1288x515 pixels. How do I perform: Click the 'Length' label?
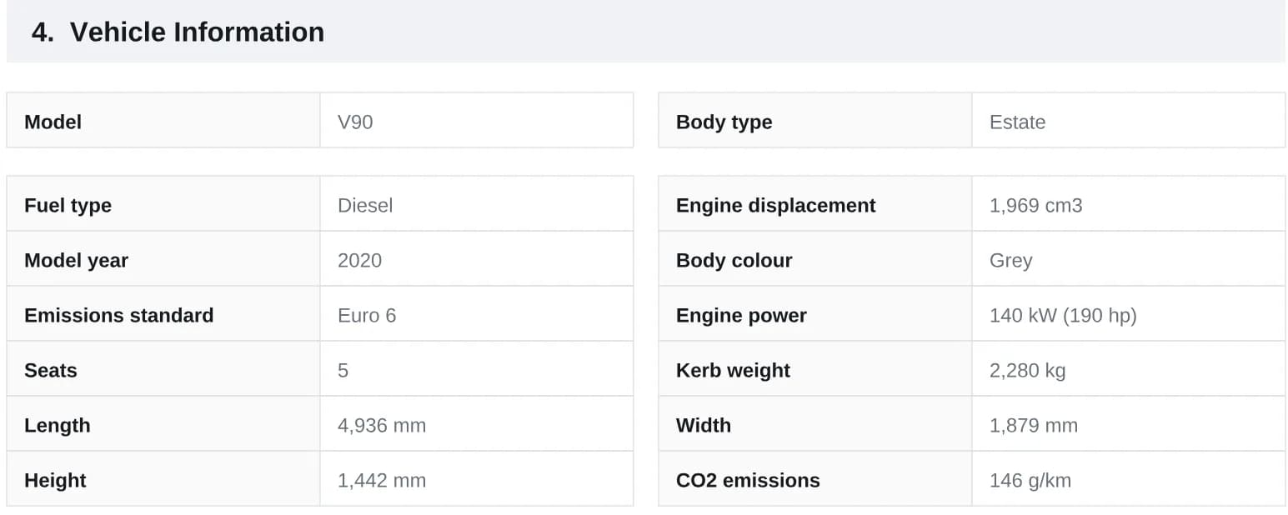click(57, 425)
